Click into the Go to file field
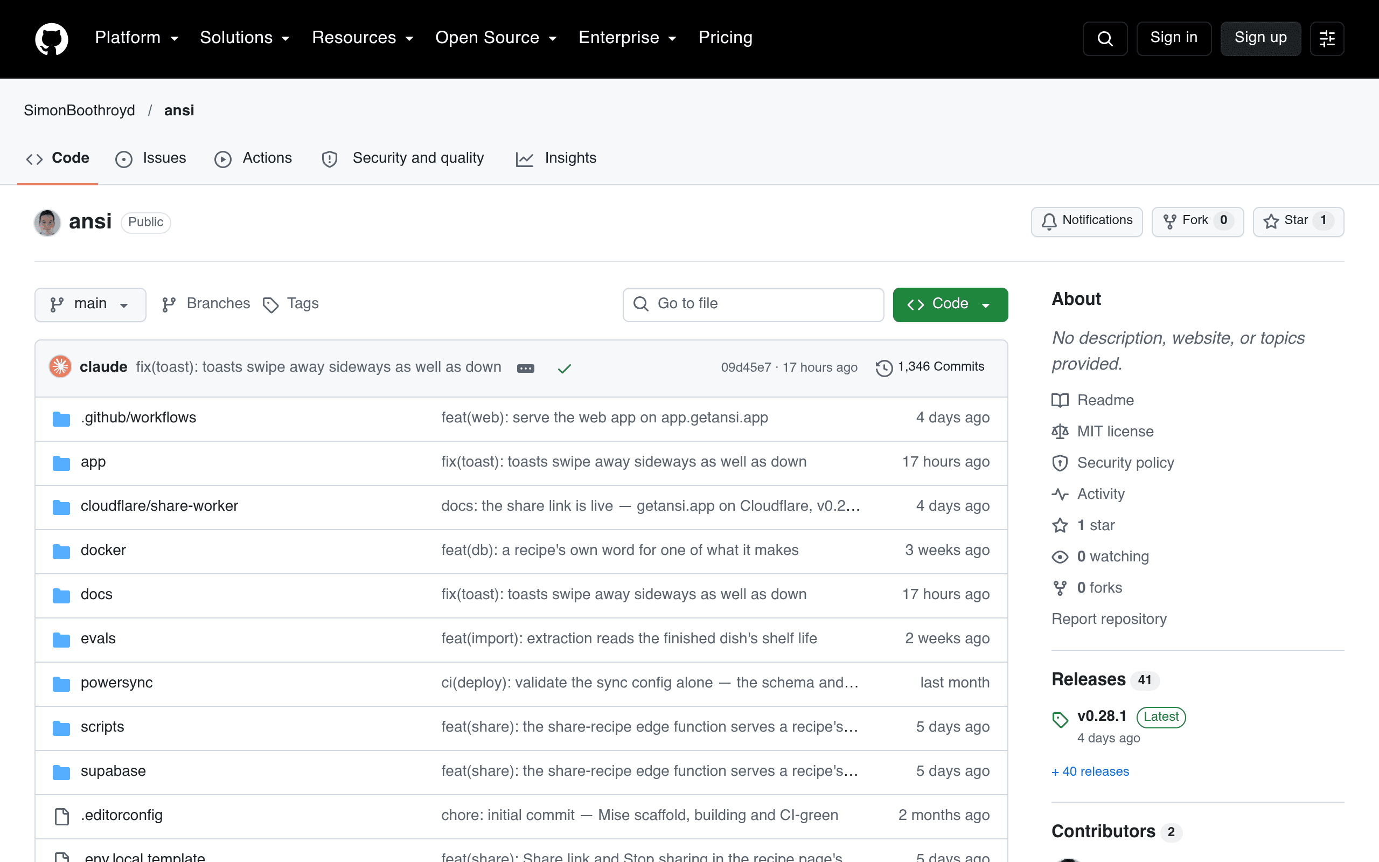 753,304
